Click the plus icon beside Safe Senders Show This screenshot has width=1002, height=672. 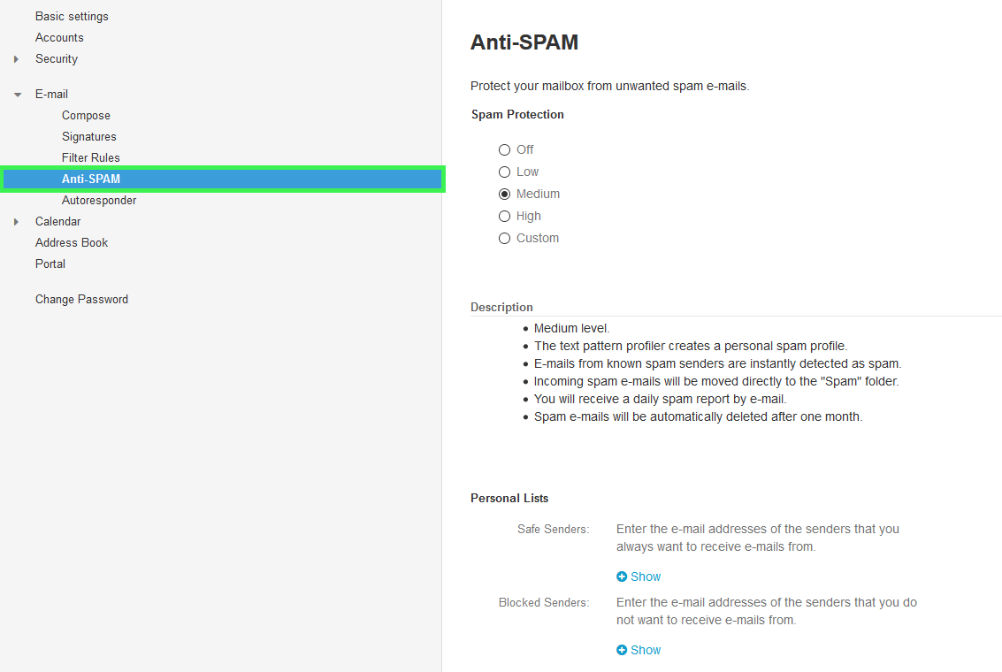pos(621,577)
